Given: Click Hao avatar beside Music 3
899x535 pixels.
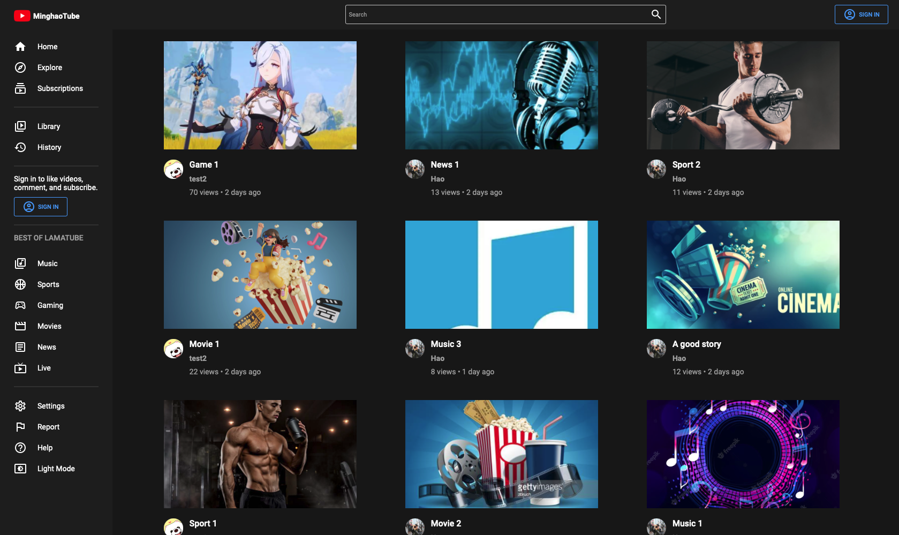Looking at the screenshot, I should coord(415,349).
